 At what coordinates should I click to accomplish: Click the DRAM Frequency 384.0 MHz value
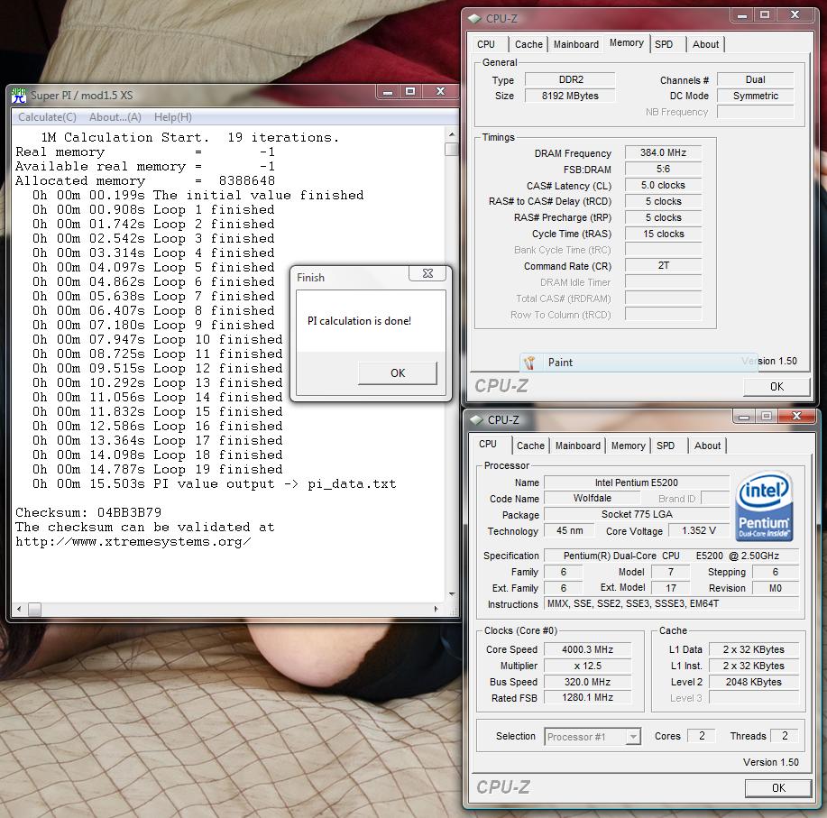[663, 153]
